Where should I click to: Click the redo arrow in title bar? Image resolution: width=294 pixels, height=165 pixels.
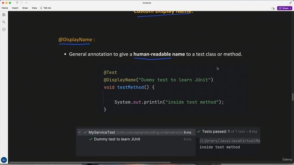tap(22, 3)
